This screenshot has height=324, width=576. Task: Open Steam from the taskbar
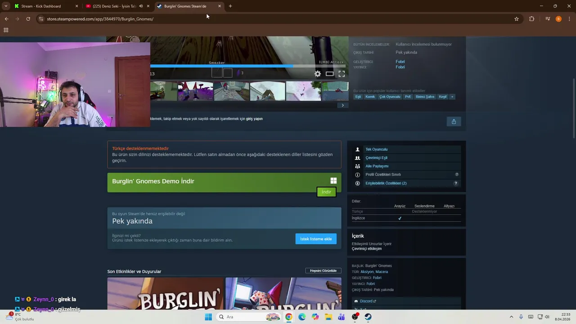tap(368, 317)
